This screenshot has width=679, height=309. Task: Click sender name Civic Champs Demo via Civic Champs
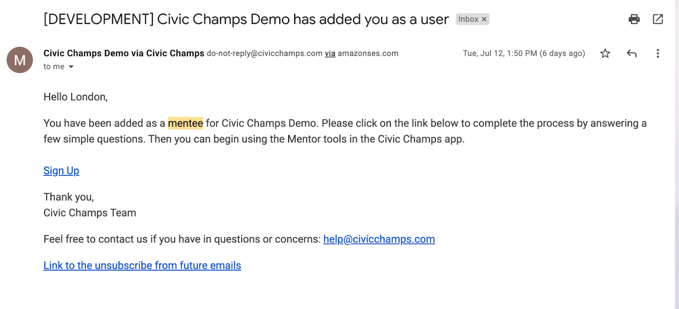point(124,53)
